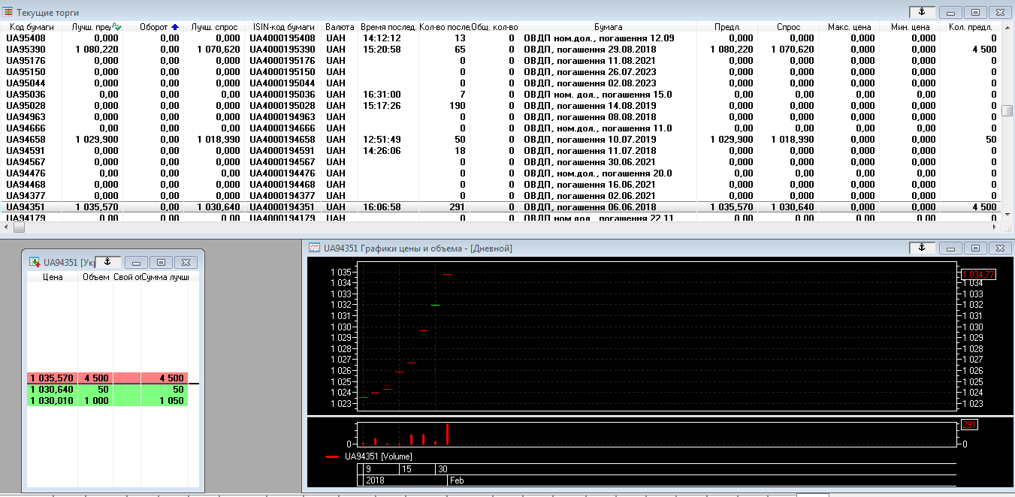Click the tallest red volume bar on chart

click(447, 435)
